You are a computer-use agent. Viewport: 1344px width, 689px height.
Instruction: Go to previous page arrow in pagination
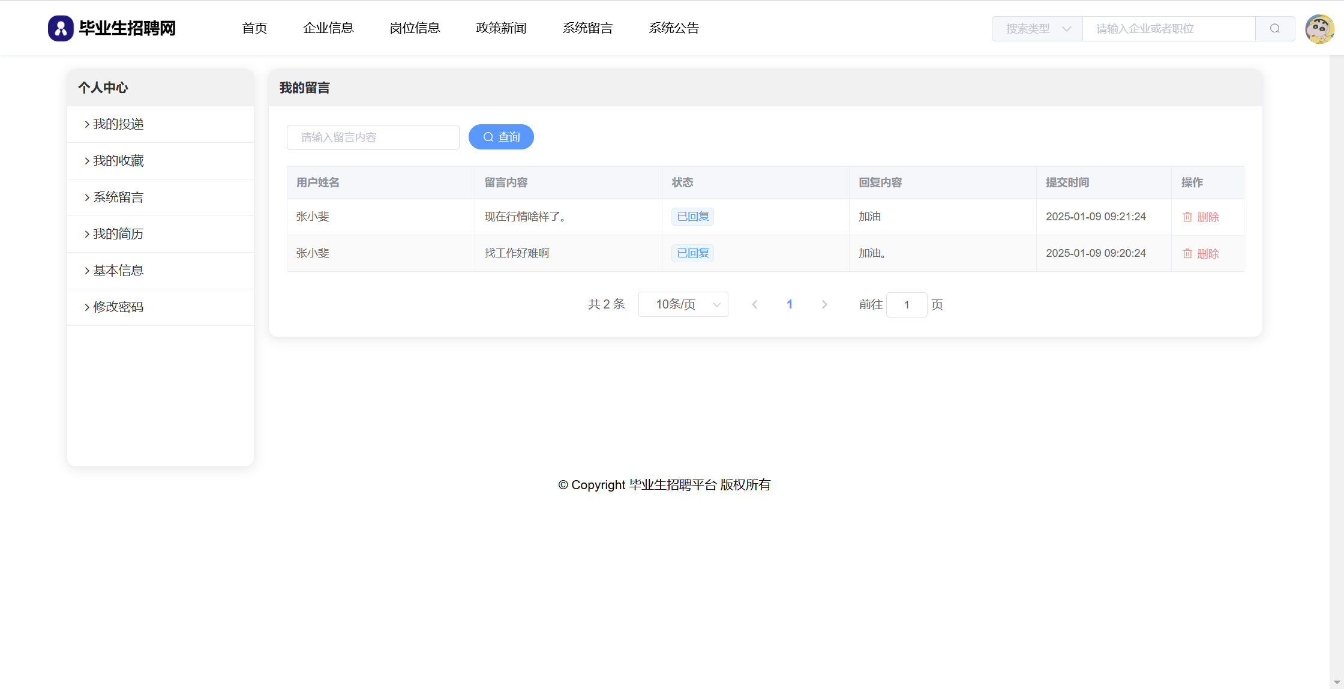755,305
